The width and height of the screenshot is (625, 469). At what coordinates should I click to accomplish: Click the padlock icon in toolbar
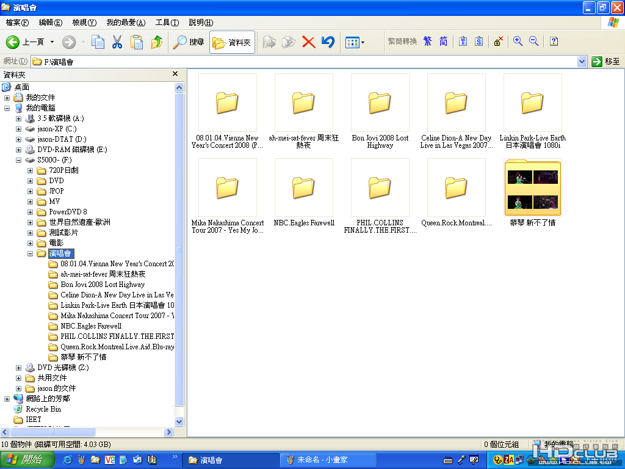tap(498, 41)
